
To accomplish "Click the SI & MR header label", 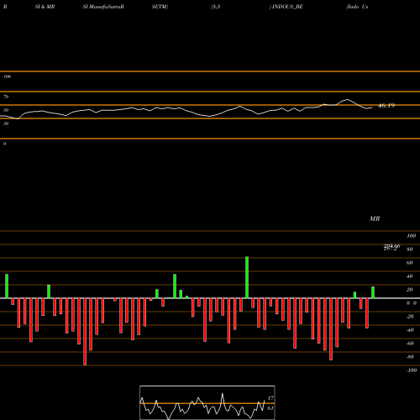I will pos(45,7).
